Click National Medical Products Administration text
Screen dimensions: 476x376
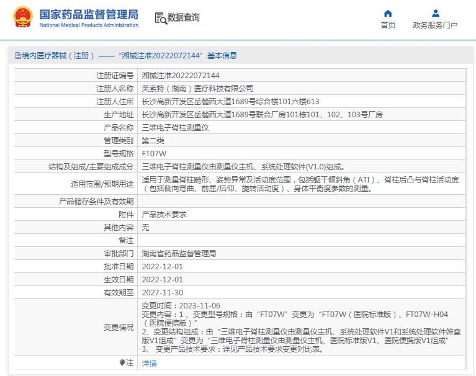(89, 25)
